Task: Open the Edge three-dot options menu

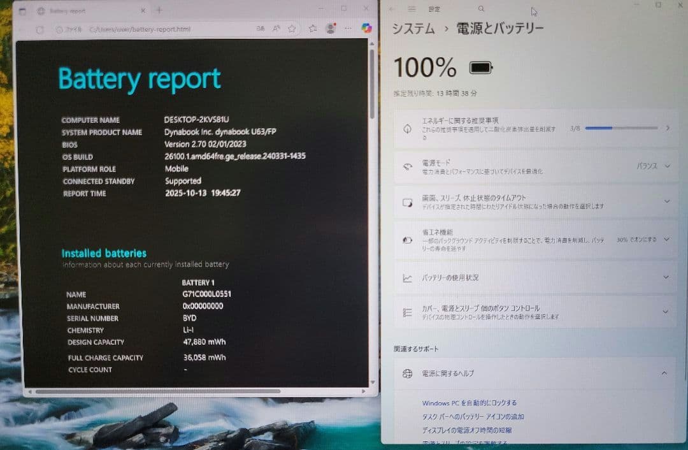Action: pyautogui.click(x=348, y=29)
